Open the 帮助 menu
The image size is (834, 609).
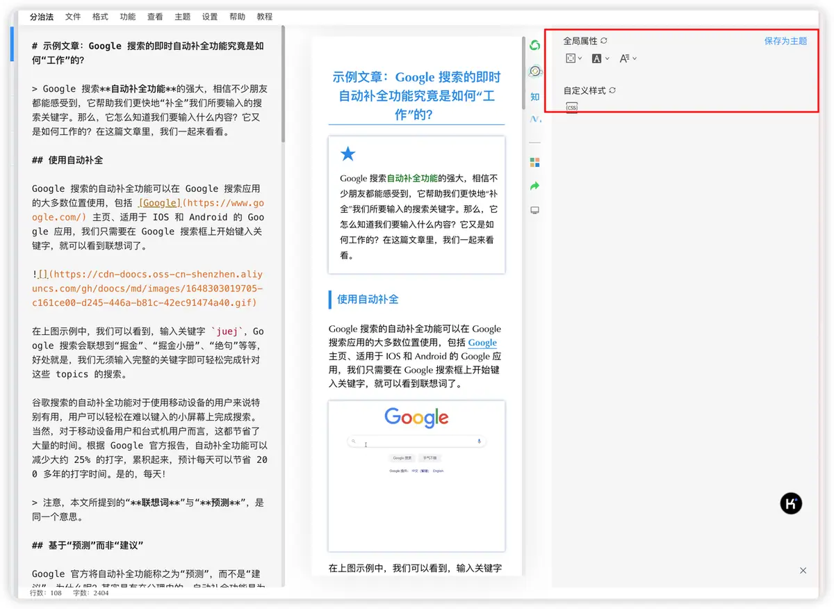237,17
